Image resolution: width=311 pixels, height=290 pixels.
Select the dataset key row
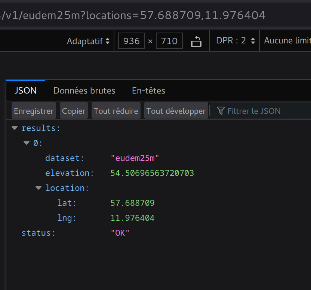65,158
